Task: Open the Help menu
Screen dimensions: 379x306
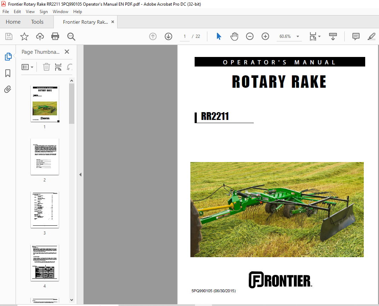Action: (77, 12)
